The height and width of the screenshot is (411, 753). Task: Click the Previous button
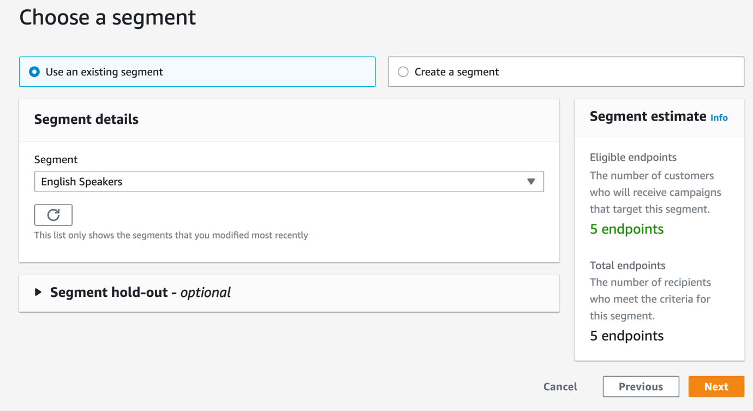[641, 386]
